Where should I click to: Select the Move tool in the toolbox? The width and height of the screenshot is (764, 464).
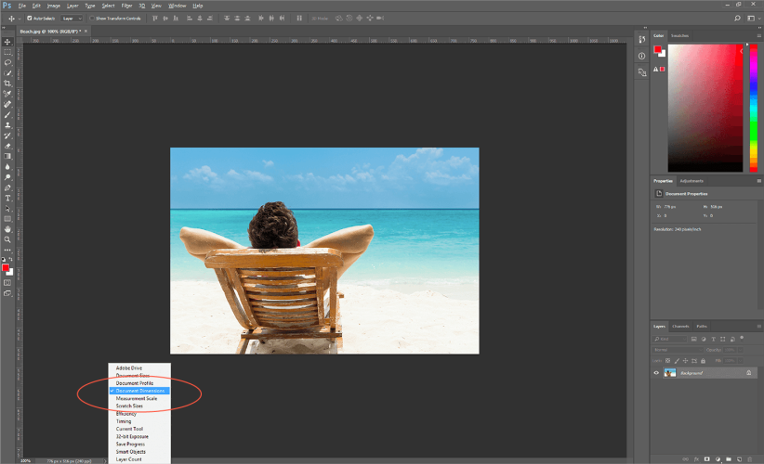7,42
